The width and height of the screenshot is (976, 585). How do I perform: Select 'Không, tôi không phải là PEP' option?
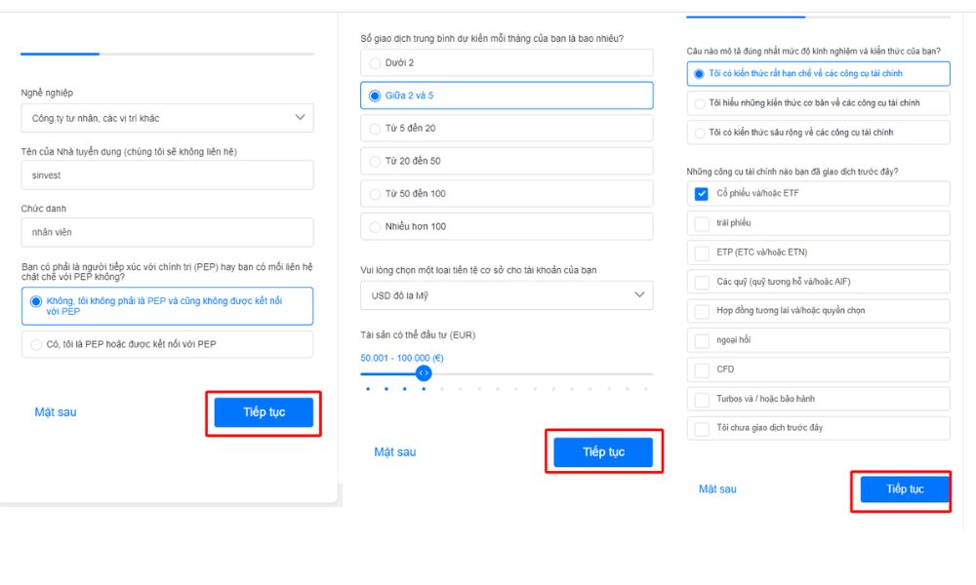point(38,301)
